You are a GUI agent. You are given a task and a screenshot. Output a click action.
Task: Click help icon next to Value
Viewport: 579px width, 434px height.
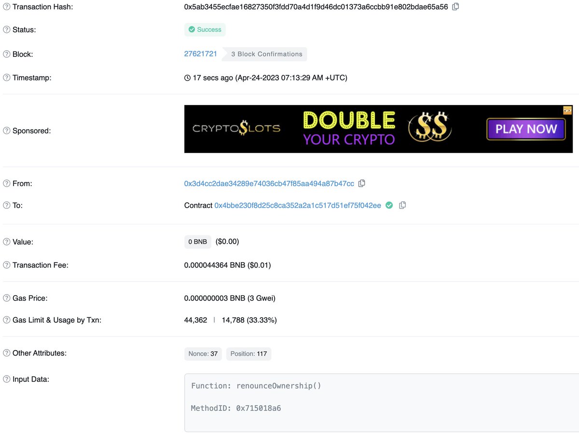click(7, 242)
